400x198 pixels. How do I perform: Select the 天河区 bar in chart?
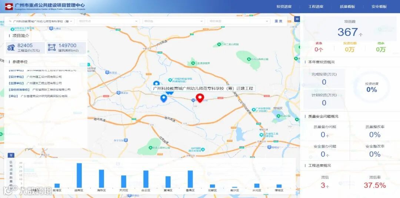[x=124, y=181]
